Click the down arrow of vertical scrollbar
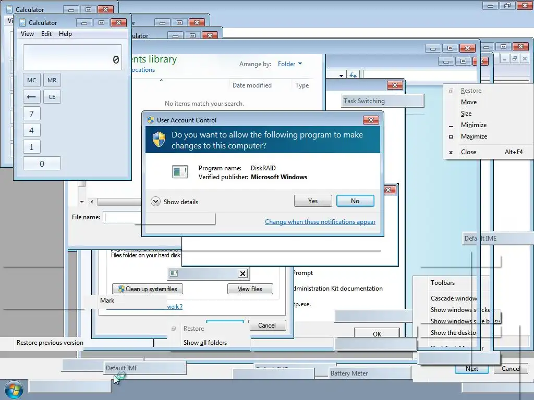This screenshot has width=534, height=400. pos(82,202)
